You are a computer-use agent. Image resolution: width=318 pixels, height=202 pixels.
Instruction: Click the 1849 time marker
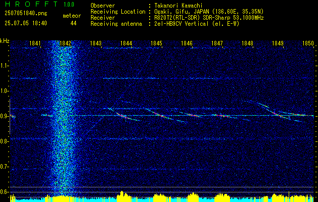(278, 43)
